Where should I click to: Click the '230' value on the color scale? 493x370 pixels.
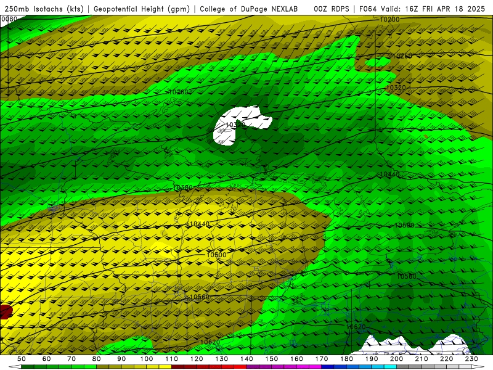click(471, 359)
